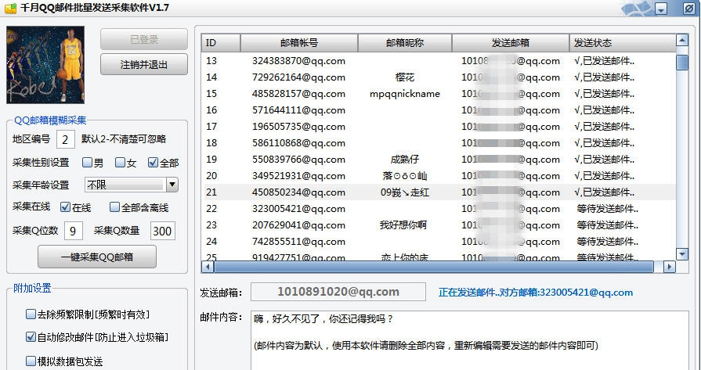Click the app icon in title bar
The image size is (701, 370).
coord(10,8)
